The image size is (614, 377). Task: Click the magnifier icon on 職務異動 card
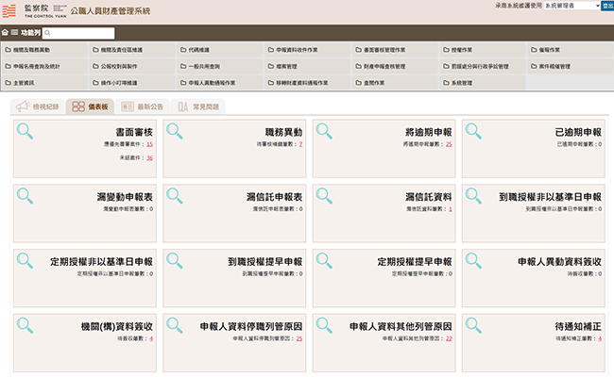(175, 132)
